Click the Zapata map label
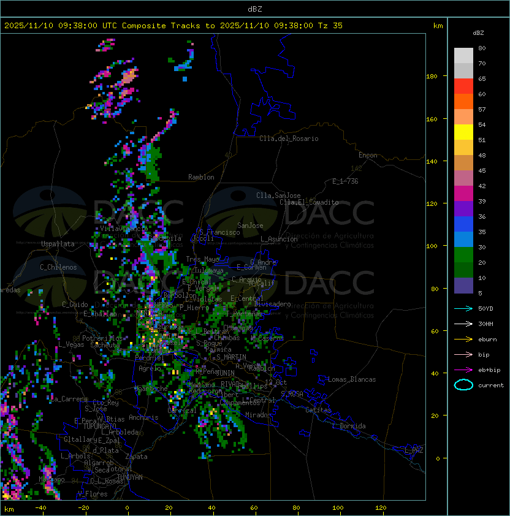Screen dimensions: 510x516 (136, 457)
